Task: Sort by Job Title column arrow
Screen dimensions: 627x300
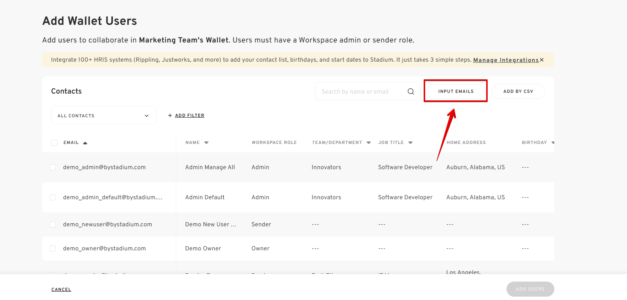Action: 410,142
